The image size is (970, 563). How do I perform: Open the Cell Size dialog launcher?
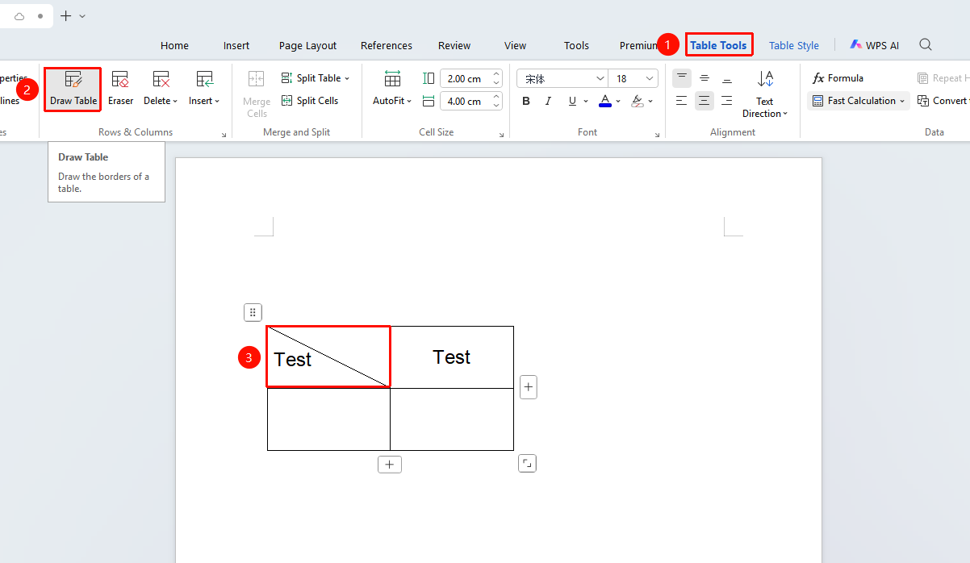pos(501,136)
